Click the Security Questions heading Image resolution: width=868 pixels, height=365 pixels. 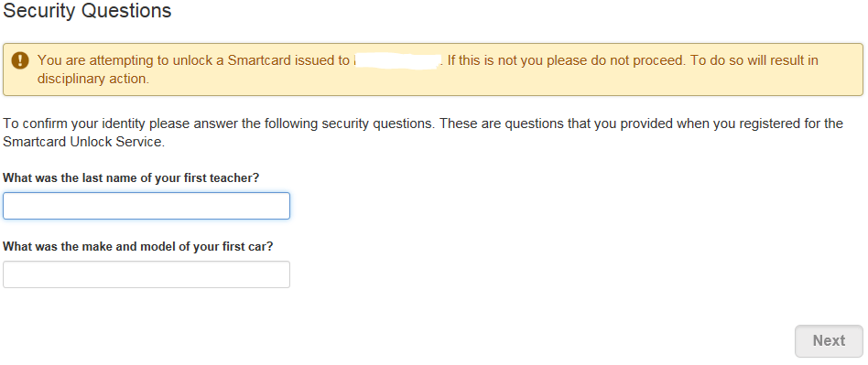click(88, 10)
